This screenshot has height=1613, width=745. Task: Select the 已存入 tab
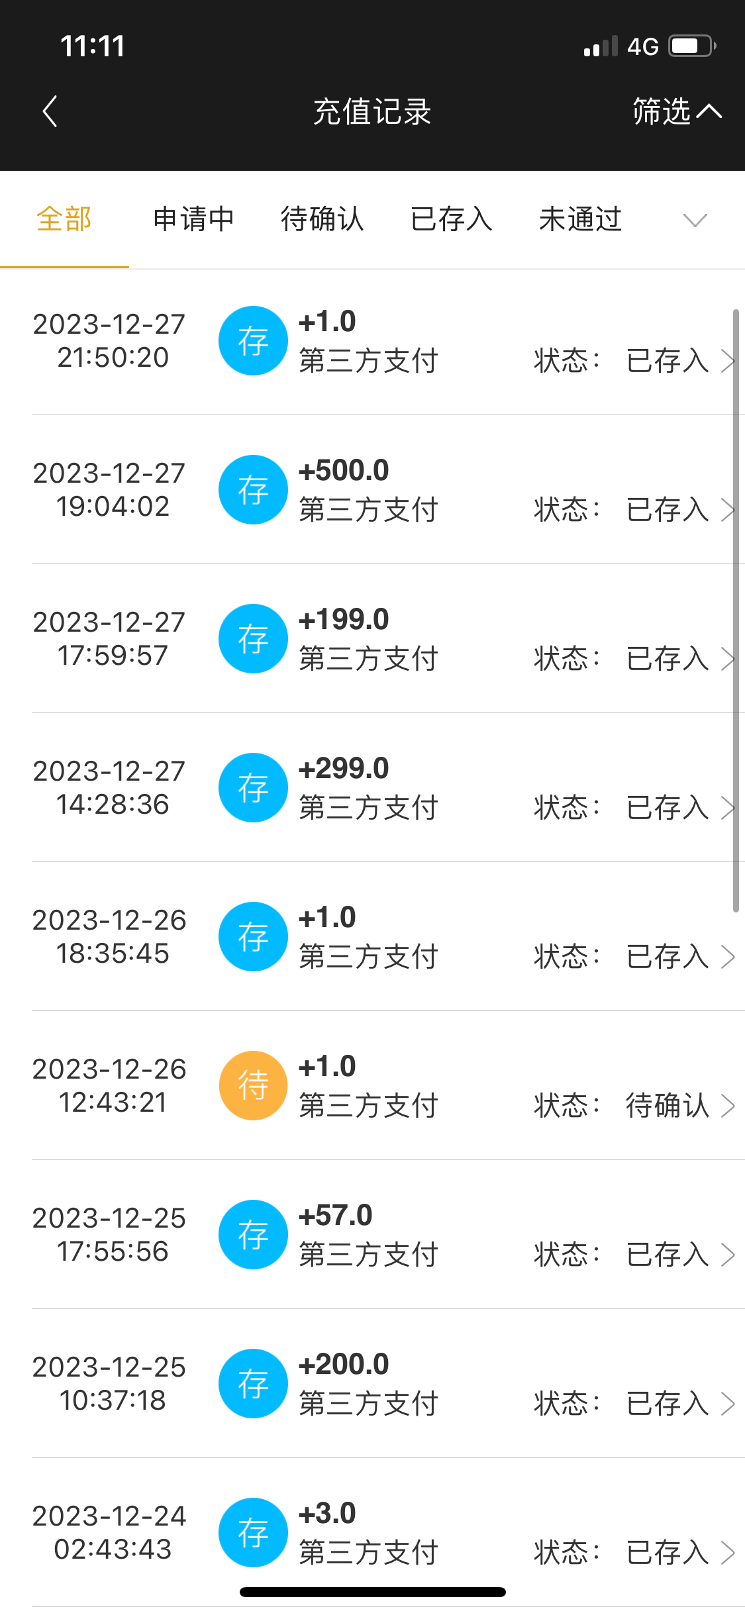452,220
